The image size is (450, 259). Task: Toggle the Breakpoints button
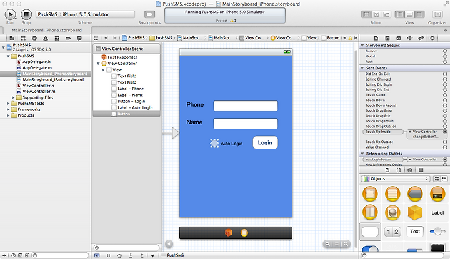tap(149, 14)
